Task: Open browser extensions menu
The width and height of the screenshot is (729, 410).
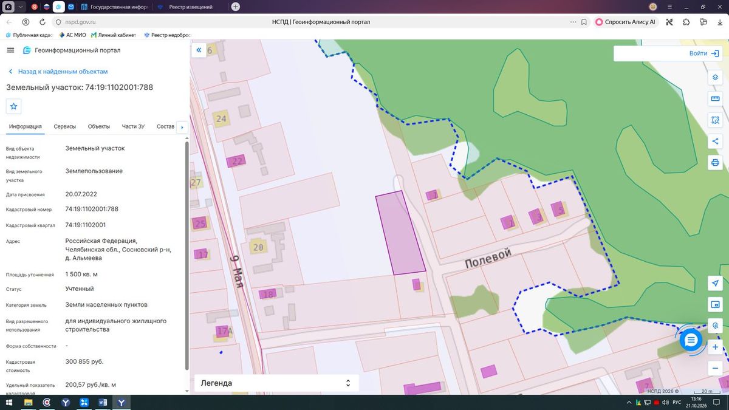Action: (686, 22)
